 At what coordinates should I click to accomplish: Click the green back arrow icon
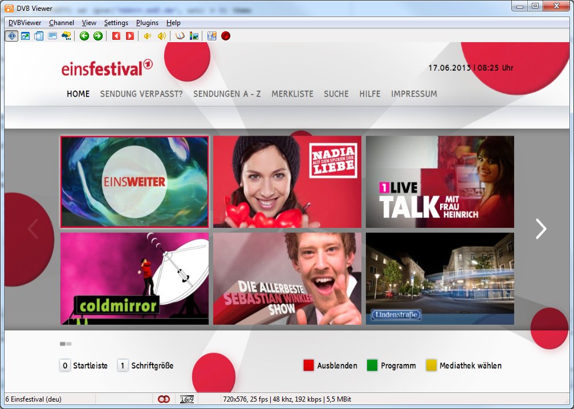click(84, 36)
